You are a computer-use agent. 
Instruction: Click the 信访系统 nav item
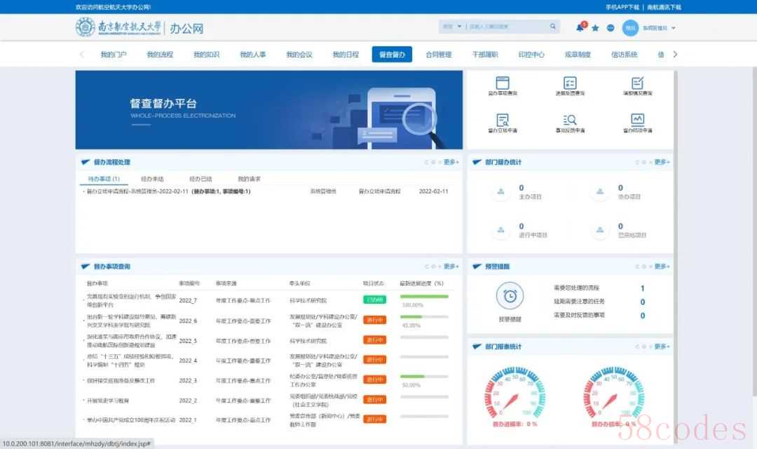tap(625, 55)
